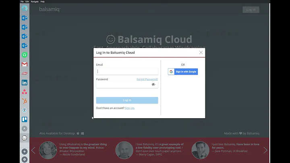The width and height of the screenshot is (290, 163).
Task: Open the File menu
Action: point(22,2)
